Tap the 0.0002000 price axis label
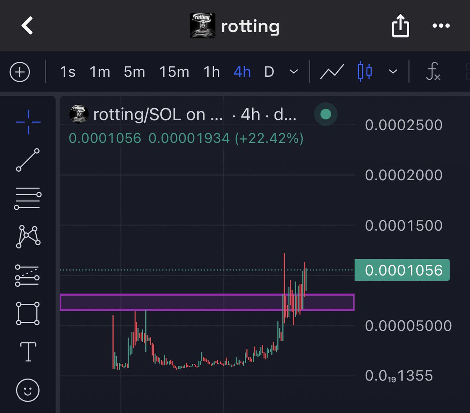The image size is (470, 413). click(x=404, y=175)
